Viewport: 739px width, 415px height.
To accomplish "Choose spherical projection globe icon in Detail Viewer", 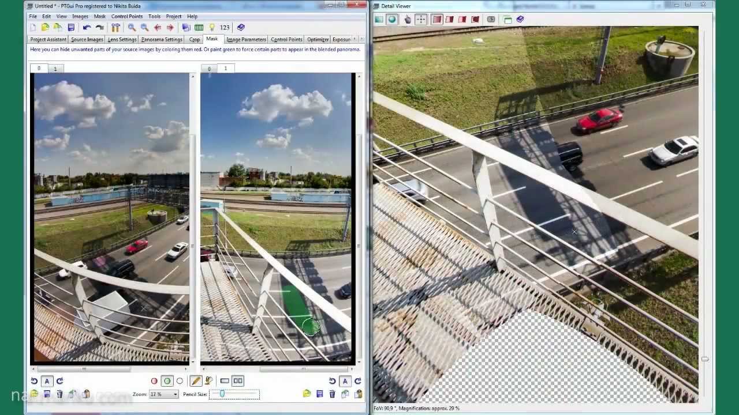I will click(391, 20).
